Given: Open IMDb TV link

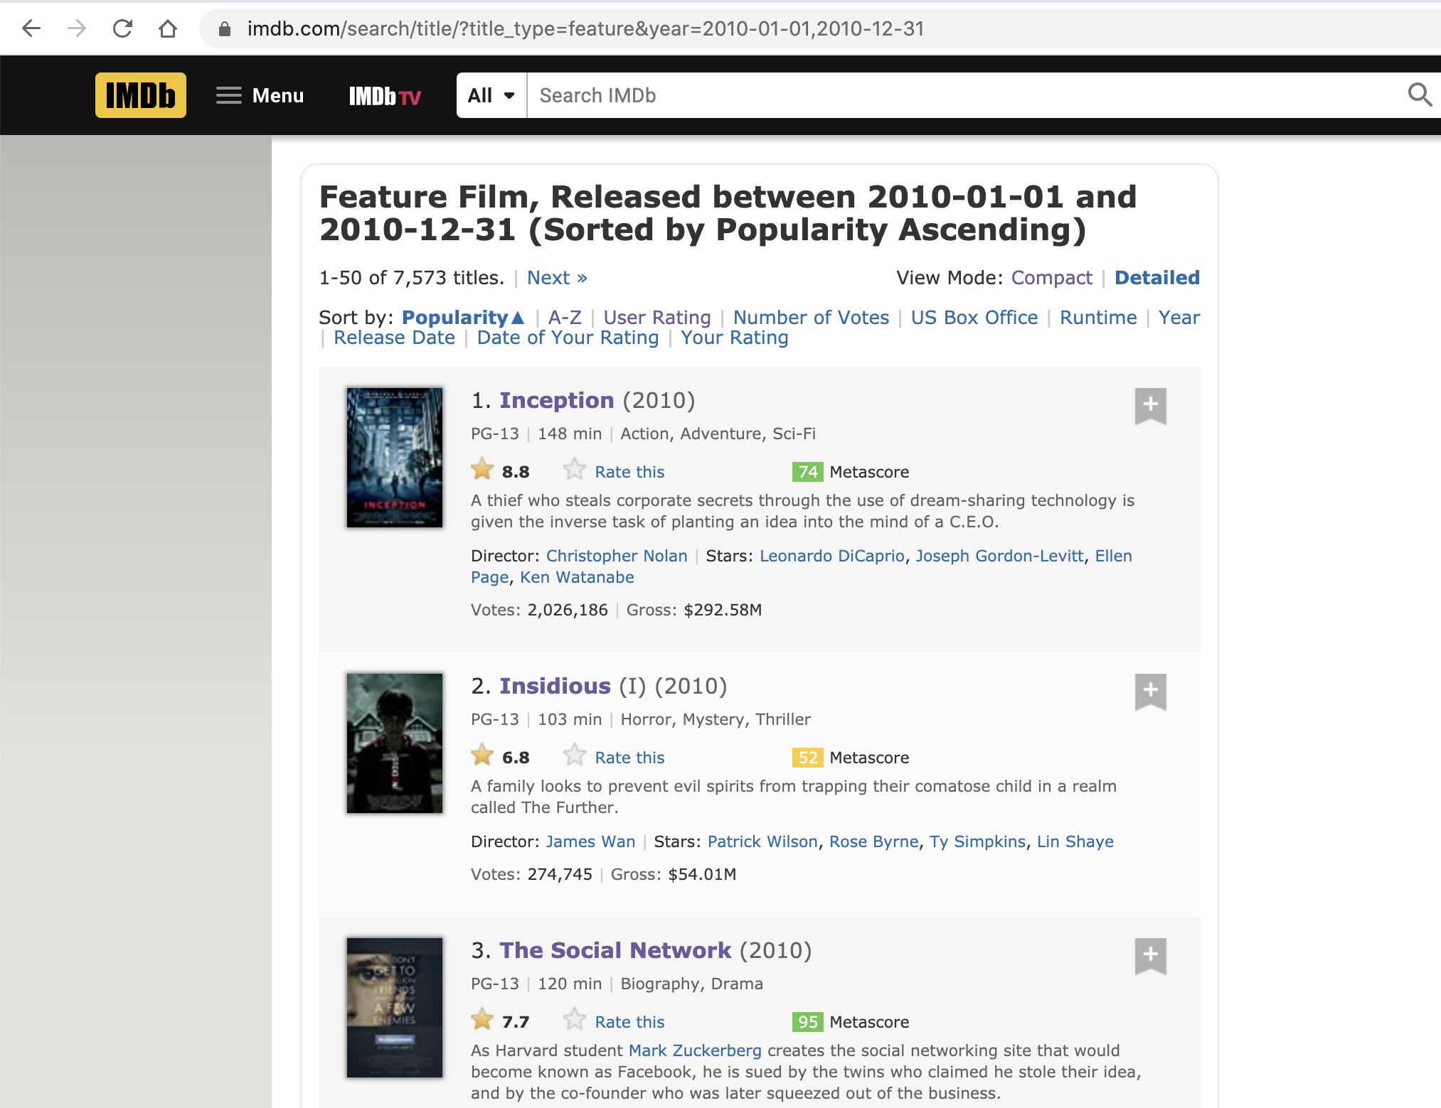Looking at the screenshot, I should point(385,96).
